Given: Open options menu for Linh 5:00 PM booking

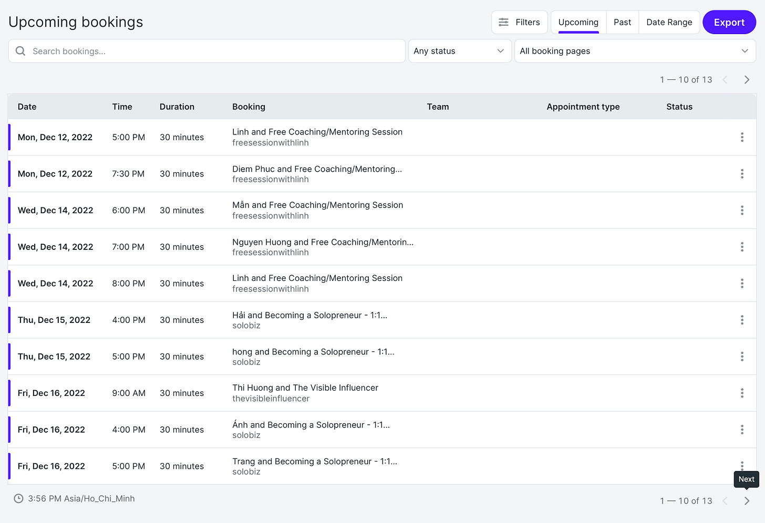Looking at the screenshot, I should tap(742, 137).
